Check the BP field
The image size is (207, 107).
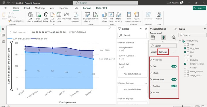point(185,56)
